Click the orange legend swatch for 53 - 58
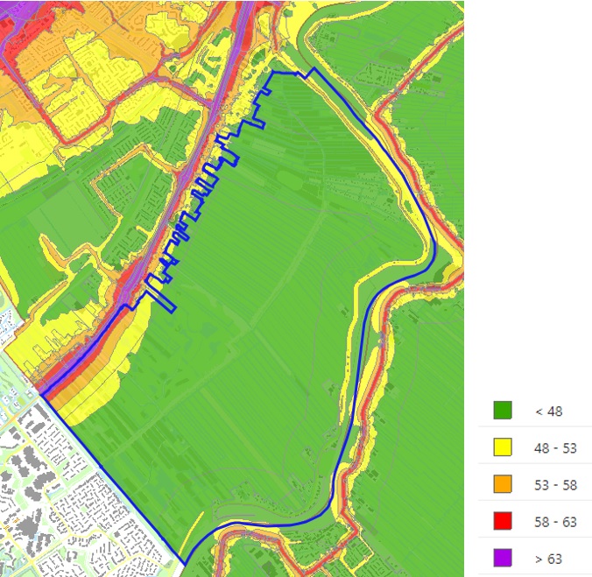592x577 pixels. (x=503, y=484)
